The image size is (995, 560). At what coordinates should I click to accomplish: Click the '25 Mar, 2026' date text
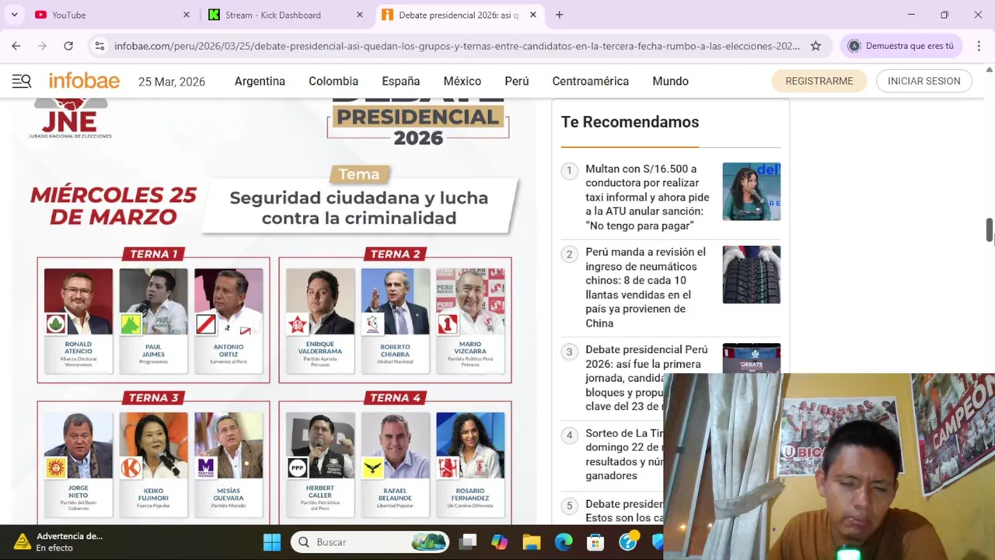[x=172, y=82]
